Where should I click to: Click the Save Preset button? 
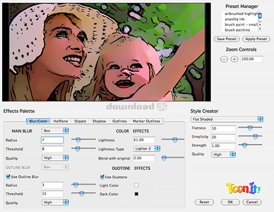click(226, 39)
